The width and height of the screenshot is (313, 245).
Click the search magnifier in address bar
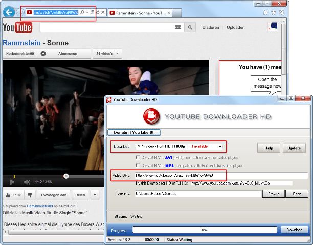(82, 12)
